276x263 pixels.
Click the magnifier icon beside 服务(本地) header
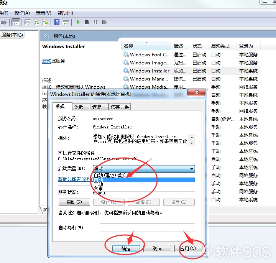pyautogui.click(x=47, y=36)
